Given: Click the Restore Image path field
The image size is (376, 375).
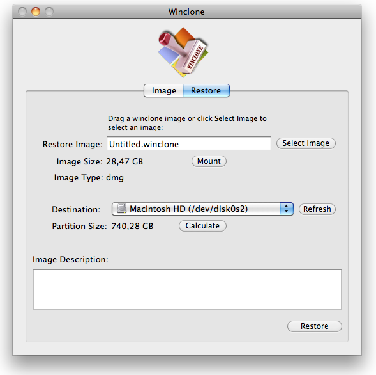Looking at the screenshot, I should point(189,144).
